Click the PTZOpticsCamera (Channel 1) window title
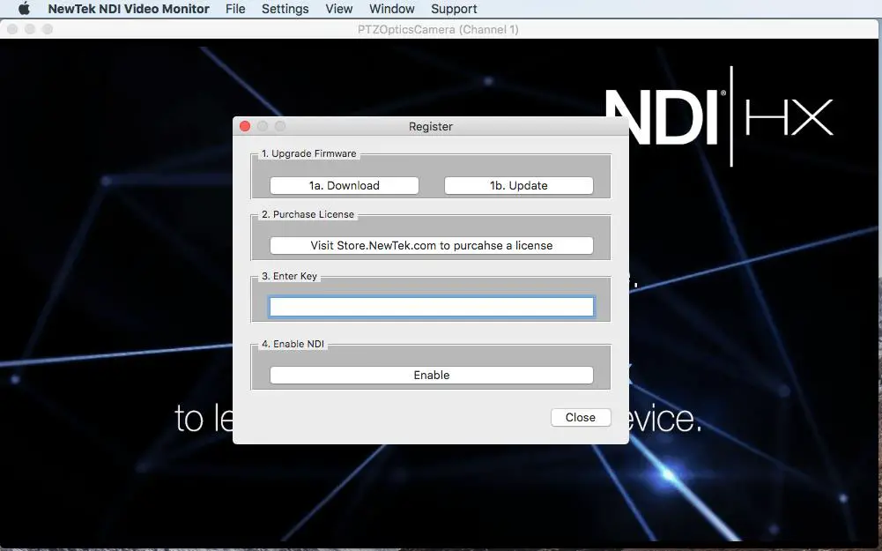This screenshot has width=882, height=551. click(438, 29)
